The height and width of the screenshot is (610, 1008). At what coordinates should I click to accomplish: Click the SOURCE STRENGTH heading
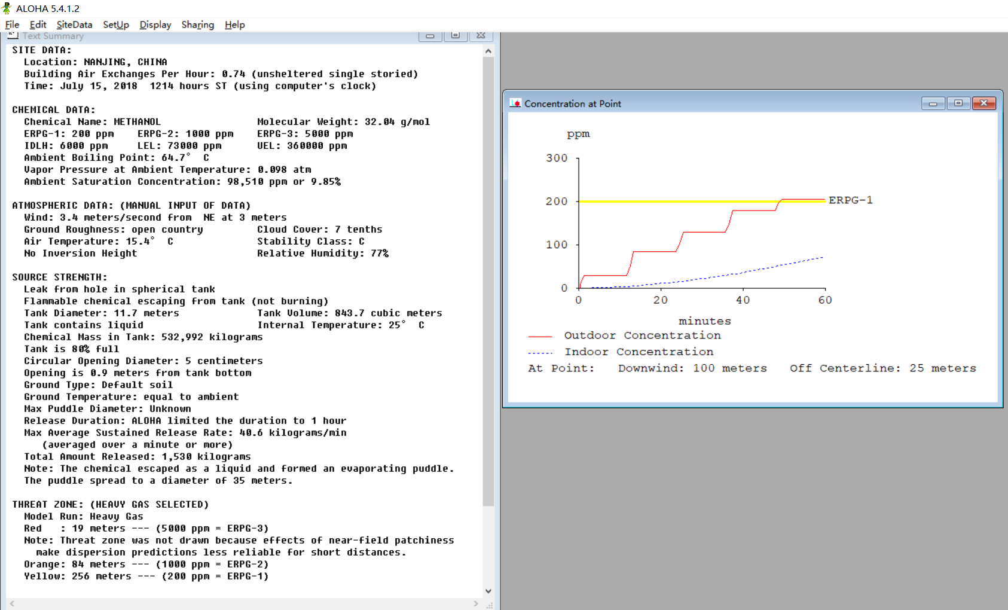(60, 277)
